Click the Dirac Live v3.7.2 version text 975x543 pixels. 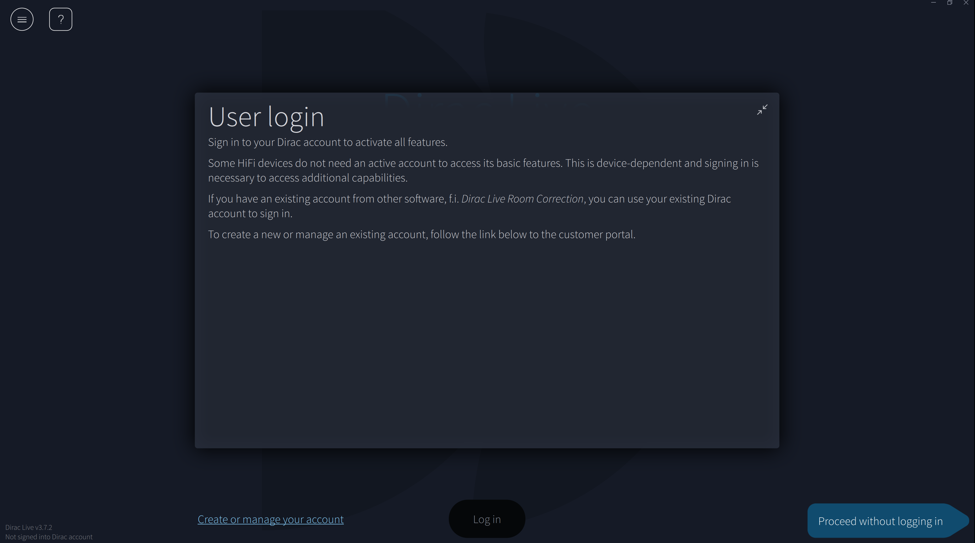[29, 527]
